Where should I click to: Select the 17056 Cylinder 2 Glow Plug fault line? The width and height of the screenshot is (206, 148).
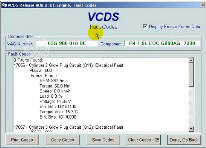[x=68, y=65]
